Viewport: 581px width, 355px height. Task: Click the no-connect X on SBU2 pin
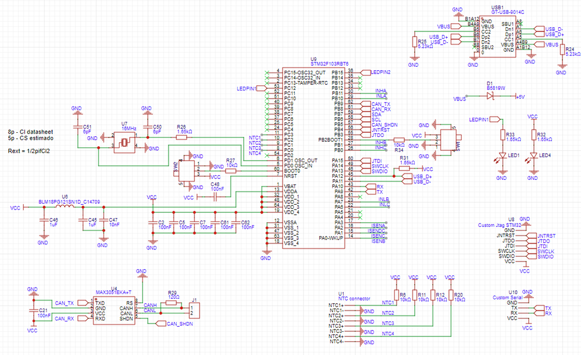[473, 47]
